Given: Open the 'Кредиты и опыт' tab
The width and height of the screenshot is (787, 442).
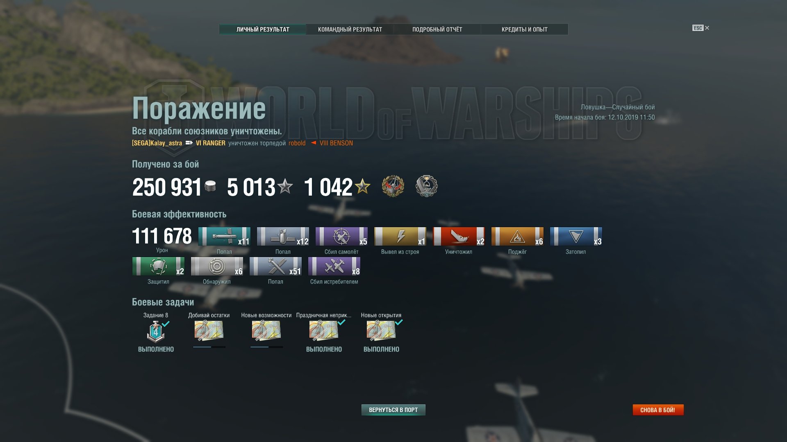Looking at the screenshot, I should tap(525, 29).
